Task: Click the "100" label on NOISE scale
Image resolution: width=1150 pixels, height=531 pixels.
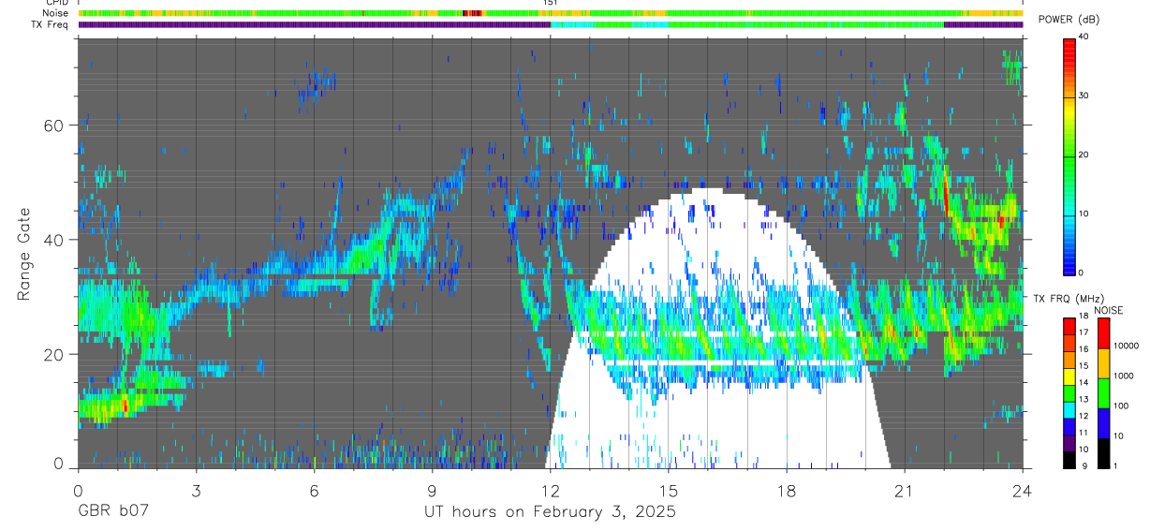Action: click(x=1121, y=406)
